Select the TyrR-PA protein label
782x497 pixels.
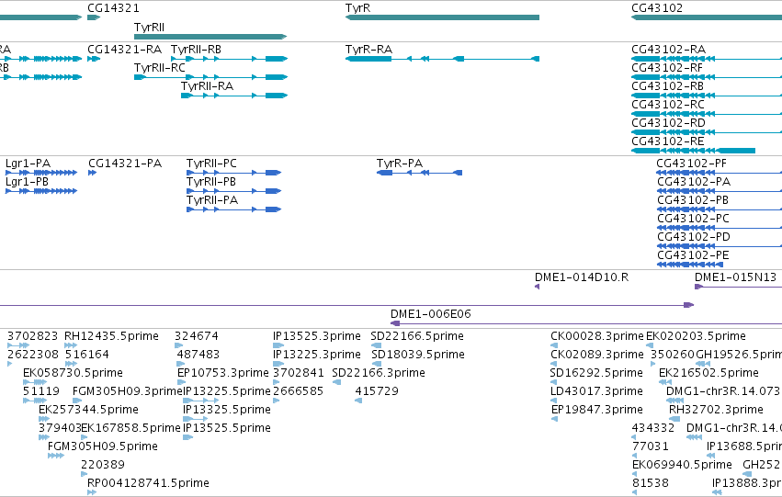coord(400,164)
